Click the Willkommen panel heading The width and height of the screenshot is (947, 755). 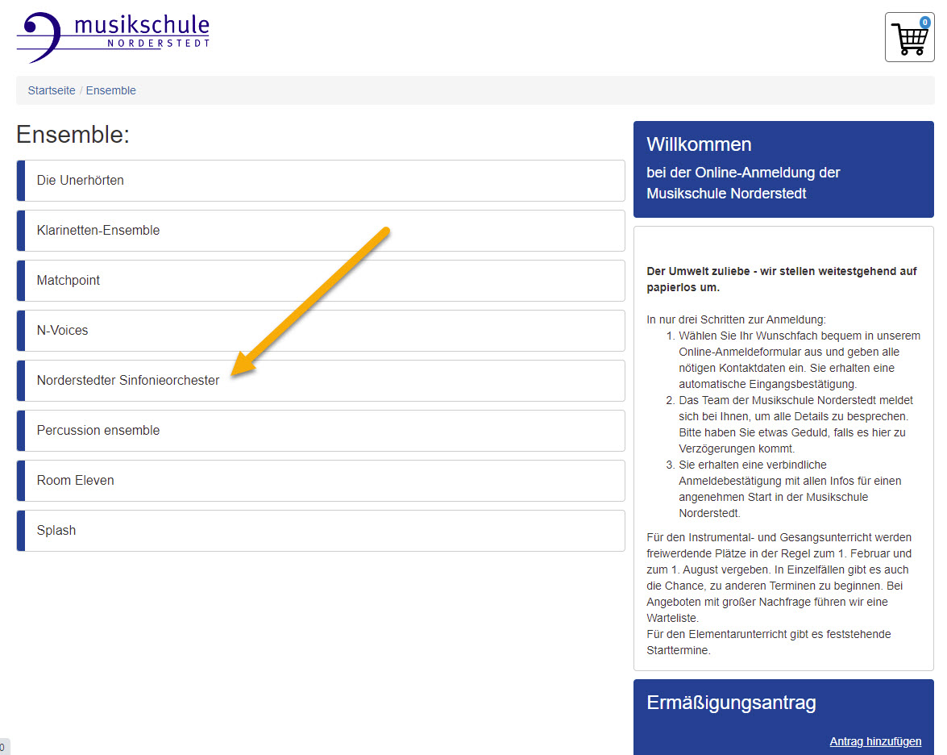[699, 144]
